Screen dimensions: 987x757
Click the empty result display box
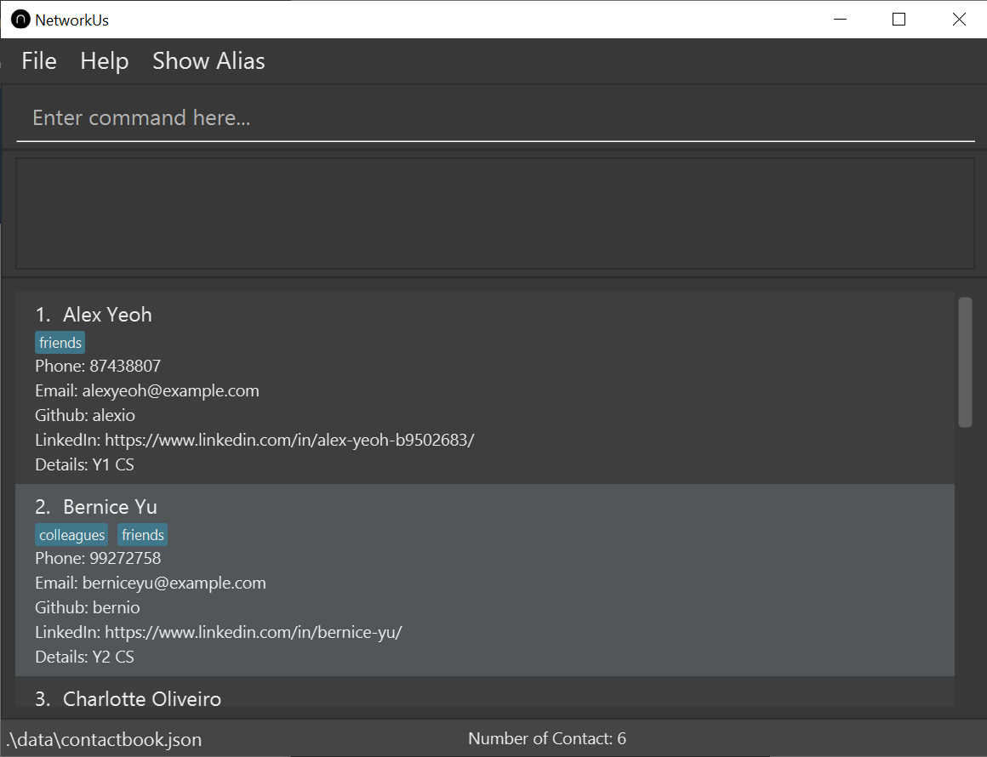pos(493,213)
